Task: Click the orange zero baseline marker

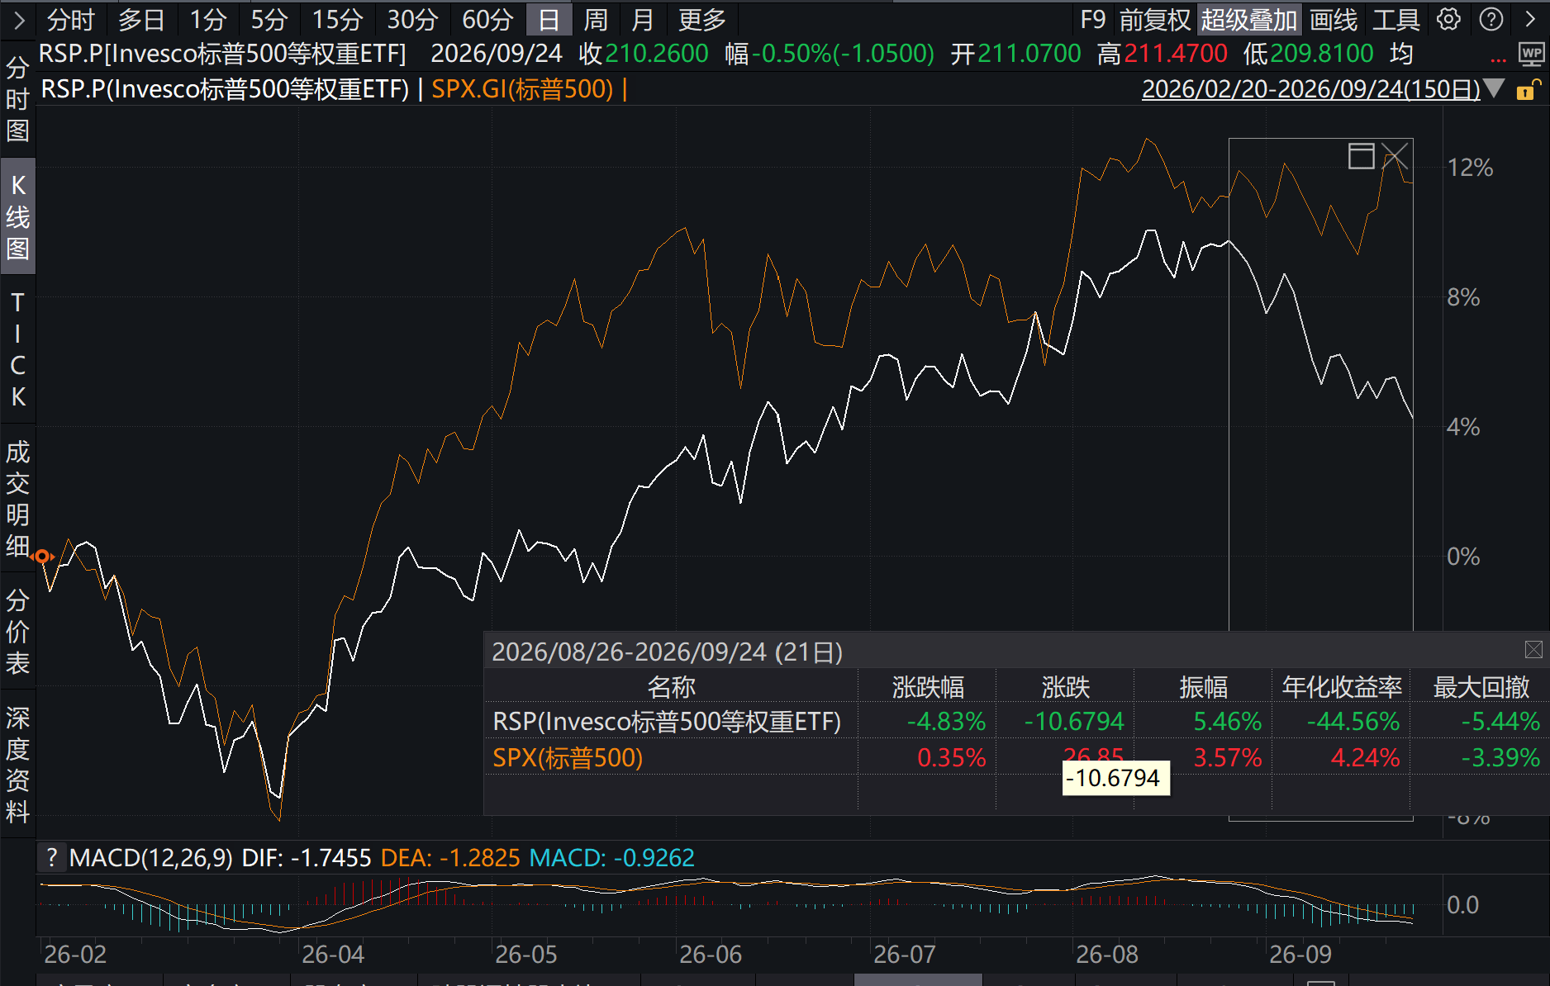Action: [42, 557]
